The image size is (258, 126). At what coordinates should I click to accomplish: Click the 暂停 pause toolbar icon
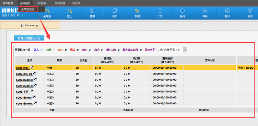point(92,11)
